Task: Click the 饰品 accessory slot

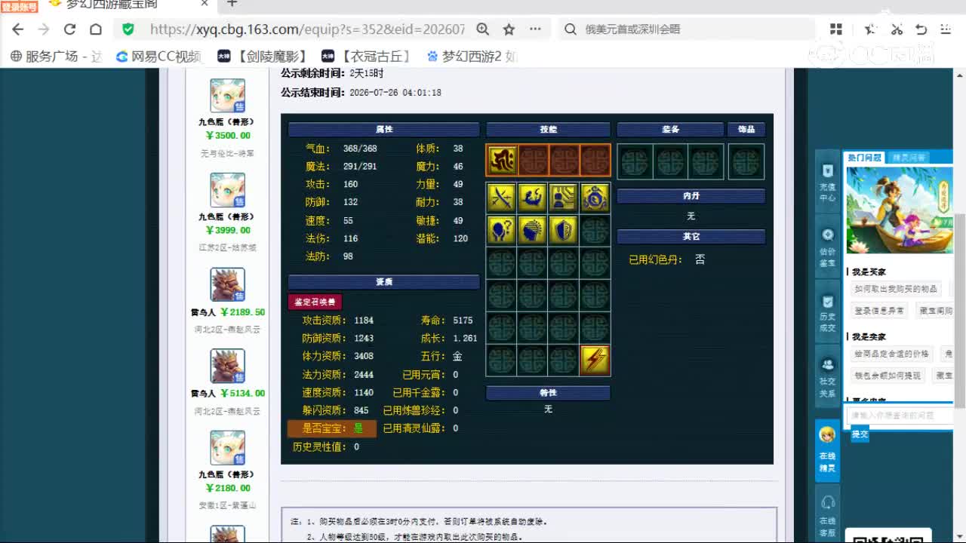Action: coord(746,161)
